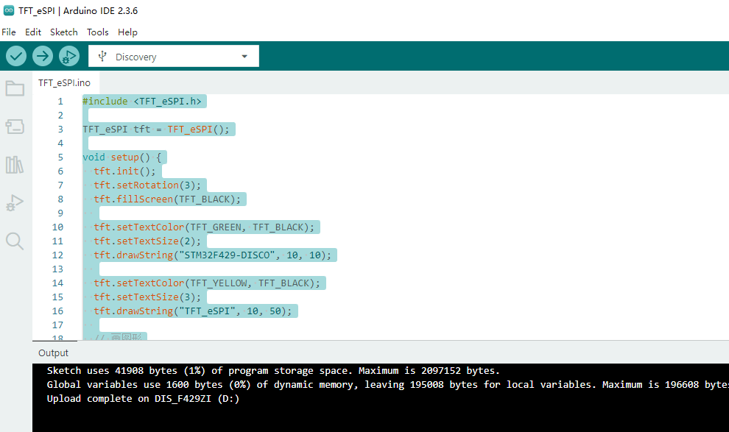Open the Tools menu
Viewport: 729px width, 432px height.
(98, 32)
